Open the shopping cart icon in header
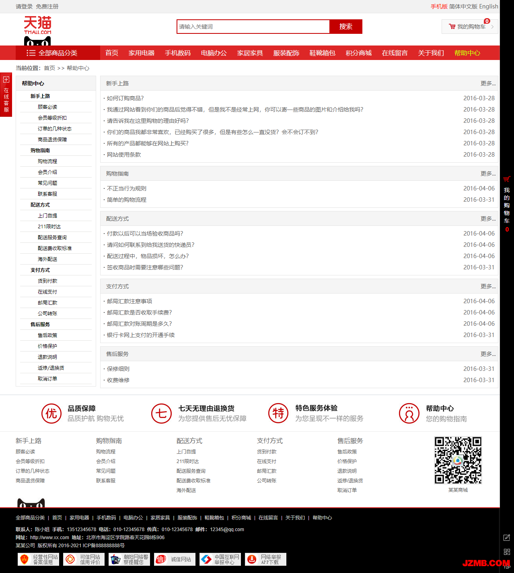This screenshot has width=514, height=573. [452, 27]
